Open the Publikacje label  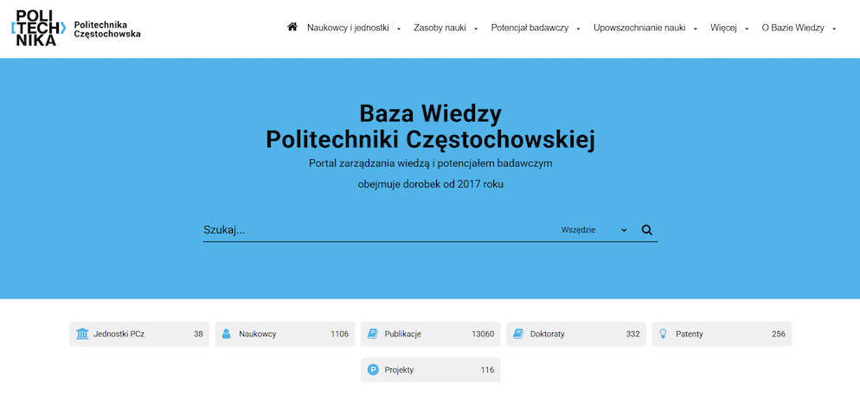[x=403, y=334]
